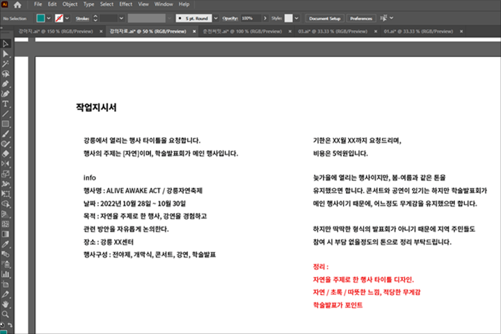Image resolution: width=501 pixels, height=334 pixels.
Task: Click the 5 pt. Round brush box
Action: (193, 18)
